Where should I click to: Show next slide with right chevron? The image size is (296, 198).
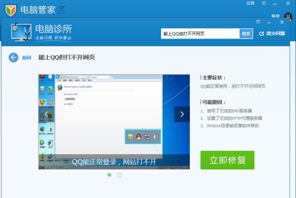182,114
